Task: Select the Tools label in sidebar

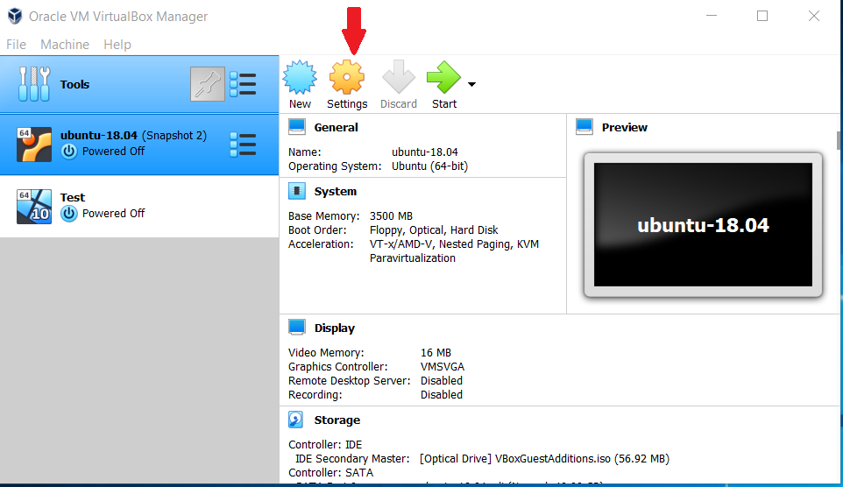Action: pos(74,84)
